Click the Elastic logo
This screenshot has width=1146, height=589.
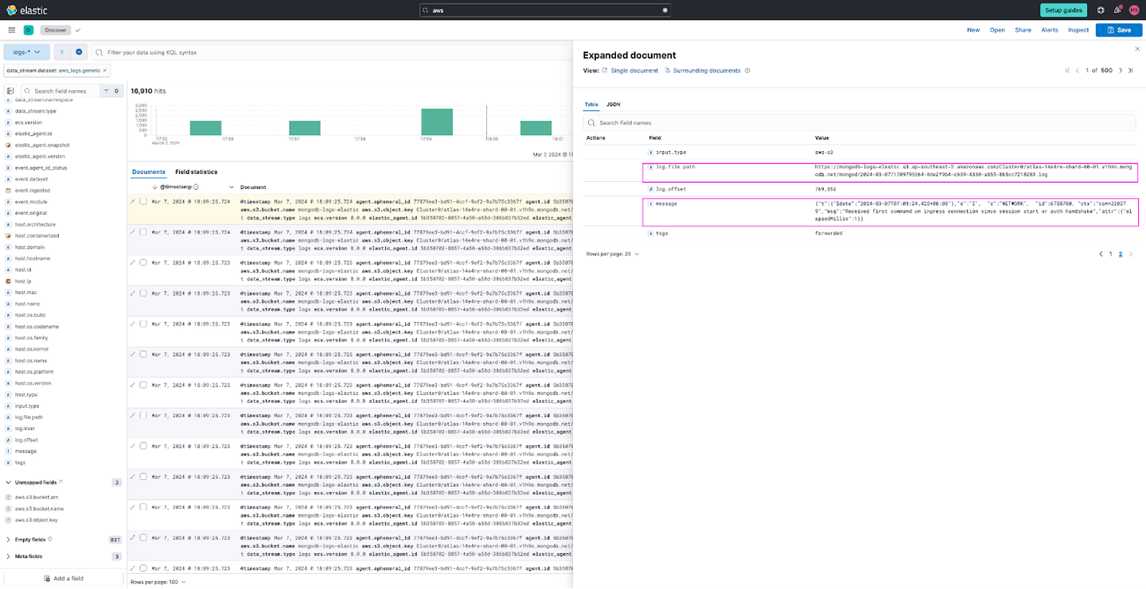pyautogui.click(x=25, y=10)
